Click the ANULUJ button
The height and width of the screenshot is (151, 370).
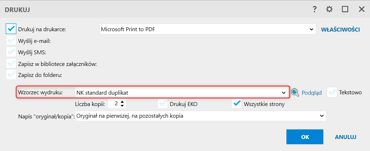[345, 137]
